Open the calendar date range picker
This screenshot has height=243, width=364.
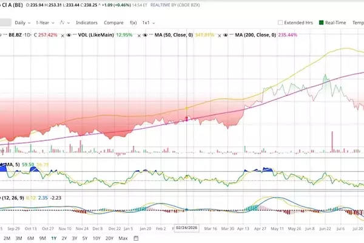(136, 238)
